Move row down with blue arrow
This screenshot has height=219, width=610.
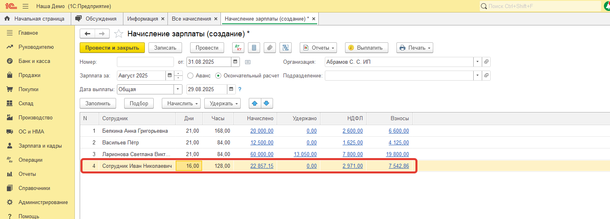[267, 103]
